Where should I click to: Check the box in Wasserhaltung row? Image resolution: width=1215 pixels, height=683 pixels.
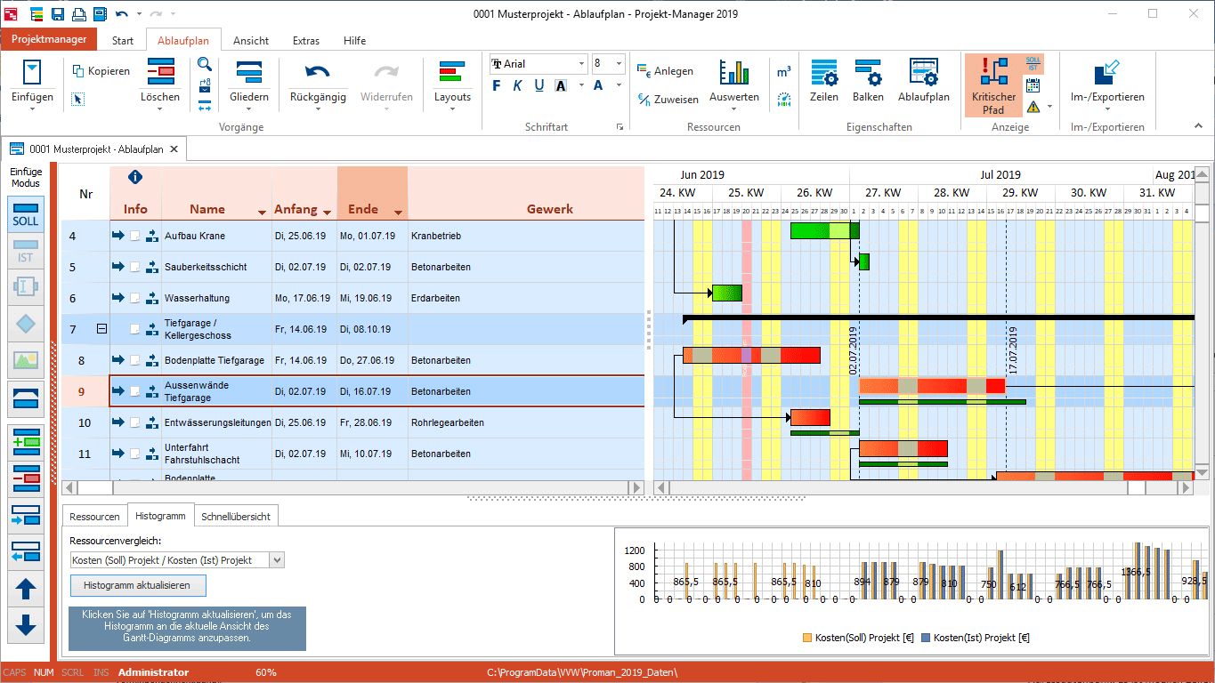[134, 298]
